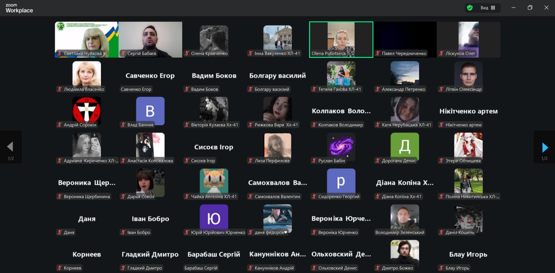Click muted mic icon beside Светлана Чуйкова
Screen dimensions: 555x273
[x=60, y=53]
